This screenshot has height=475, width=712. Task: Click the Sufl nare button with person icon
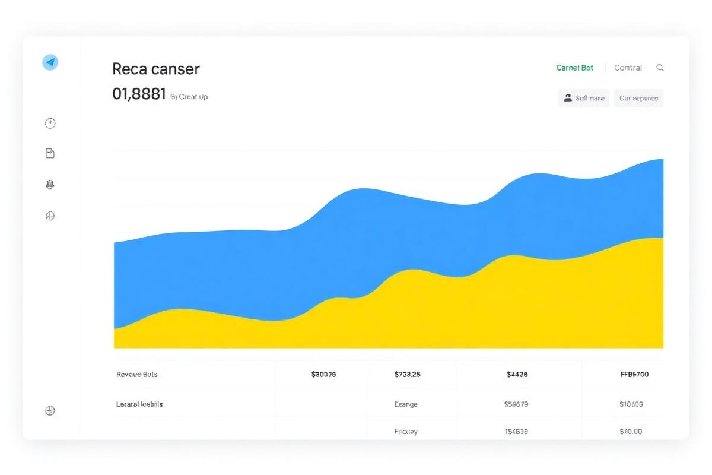tap(584, 98)
